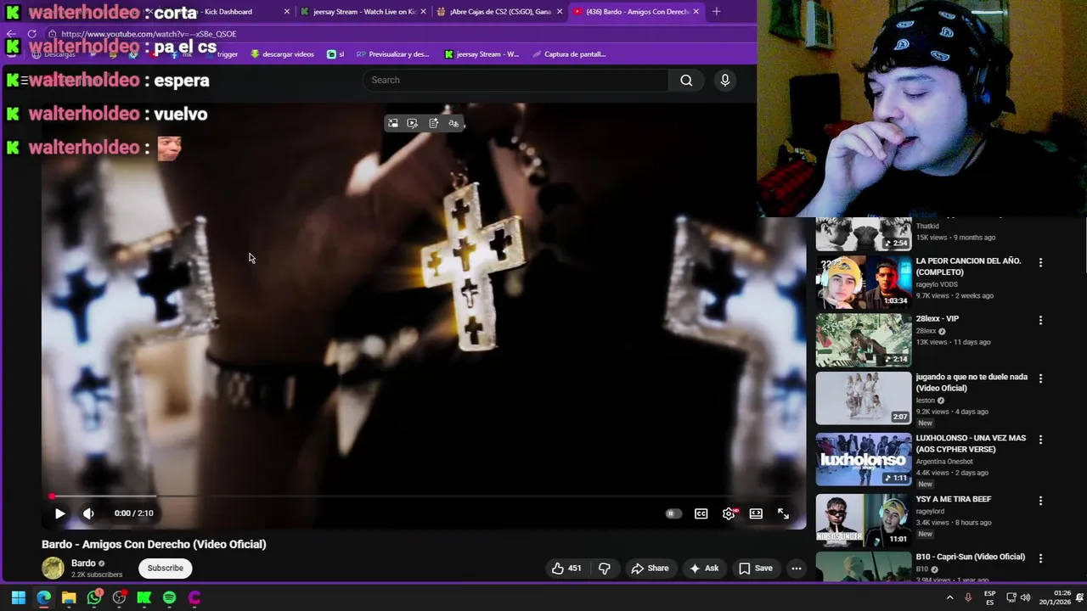Switch to jeersay Stream browser tab

tap(363, 12)
